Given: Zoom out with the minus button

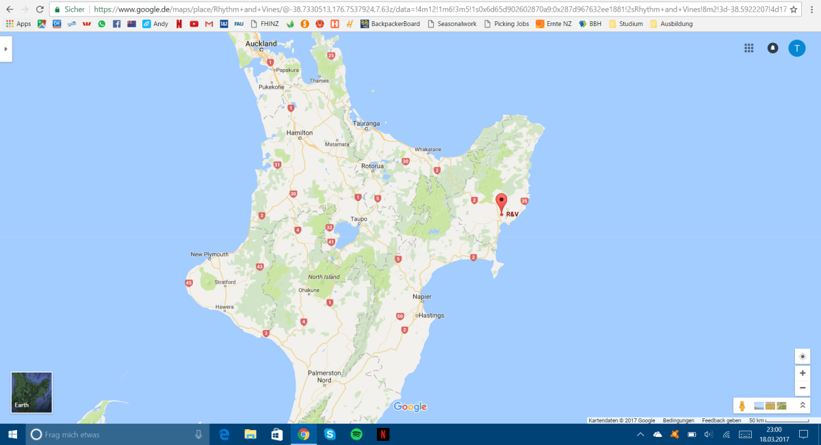Looking at the screenshot, I should 803,388.
